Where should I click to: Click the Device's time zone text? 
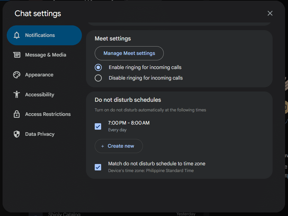pyautogui.click(x=151, y=171)
